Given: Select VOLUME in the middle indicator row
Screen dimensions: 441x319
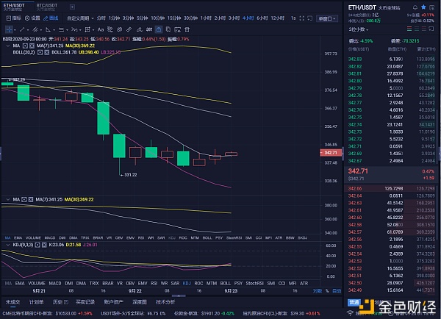Looking at the screenshot, I should click(x=33, y=238).
